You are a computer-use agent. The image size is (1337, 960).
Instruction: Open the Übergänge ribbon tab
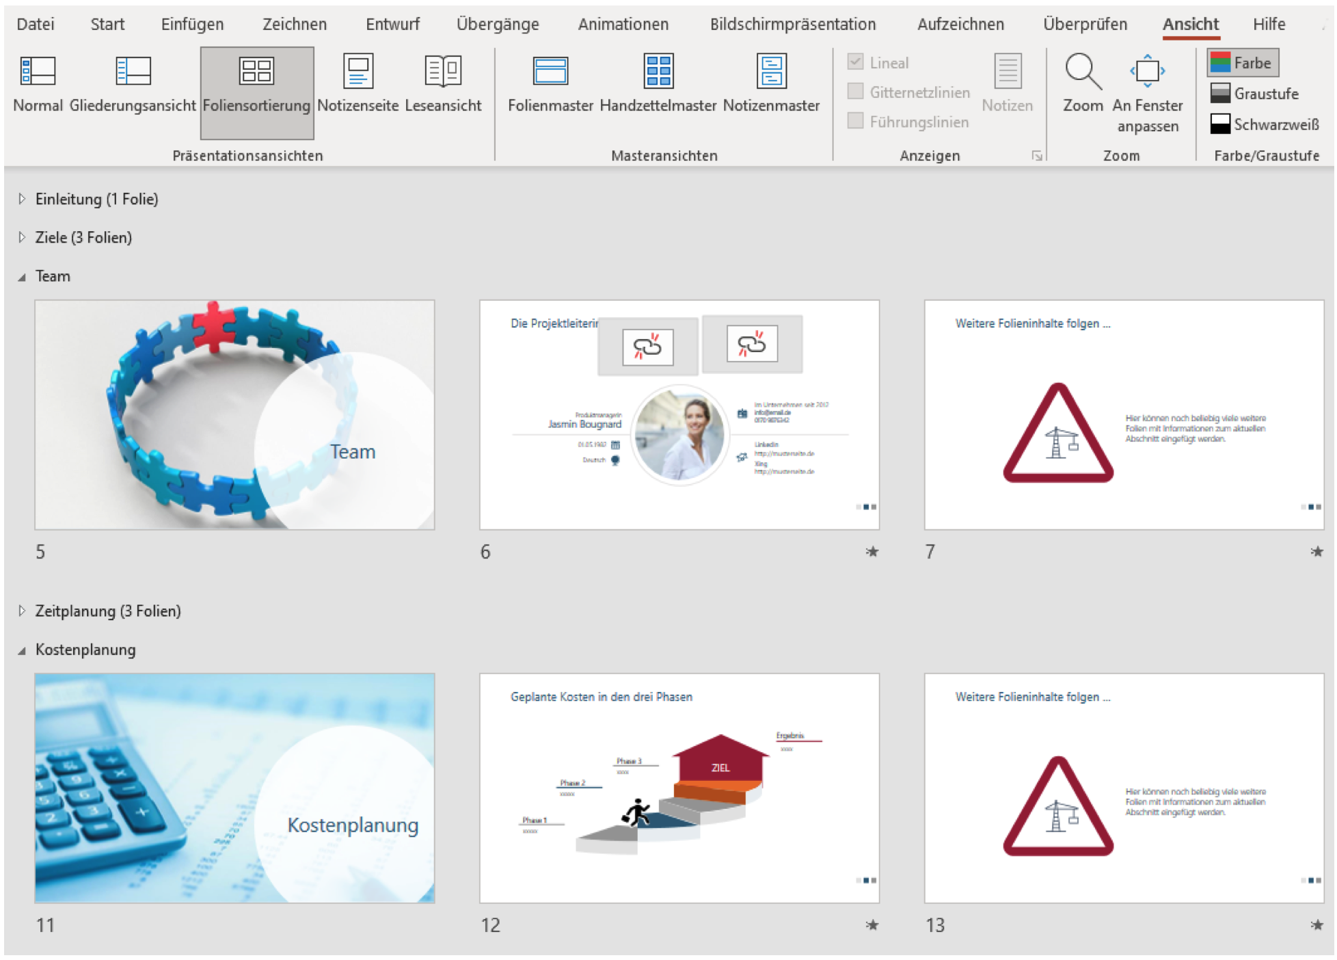(498, 25)
